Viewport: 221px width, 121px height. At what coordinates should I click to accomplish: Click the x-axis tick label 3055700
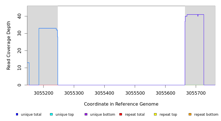196,93
